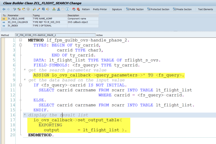This screenshot has height=144, width=216.
Task: Toggle Display/Change mode glasses-pencil icon
Action: coord(15,9)
